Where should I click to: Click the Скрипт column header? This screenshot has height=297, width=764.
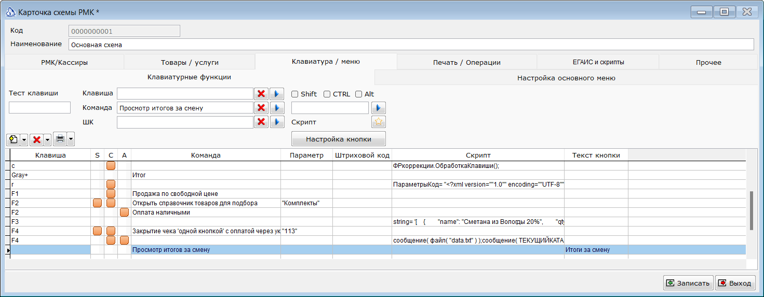coord(478,155)
